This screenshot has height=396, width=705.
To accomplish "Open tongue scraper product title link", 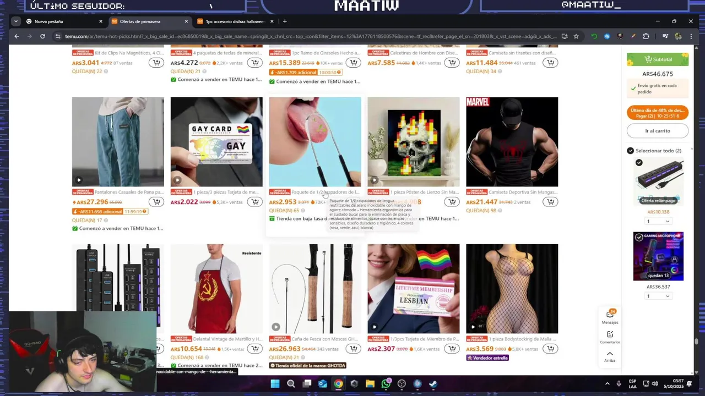I will pos(325,192).
